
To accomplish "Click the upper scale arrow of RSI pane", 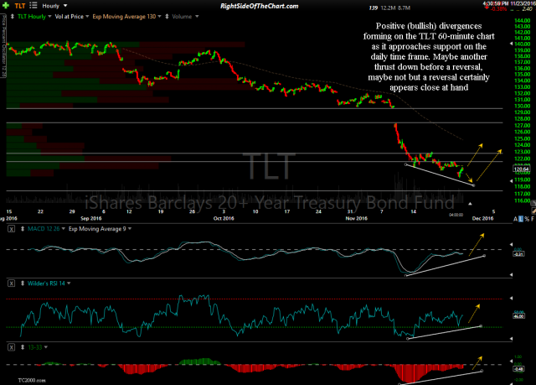I will point(512,298).
